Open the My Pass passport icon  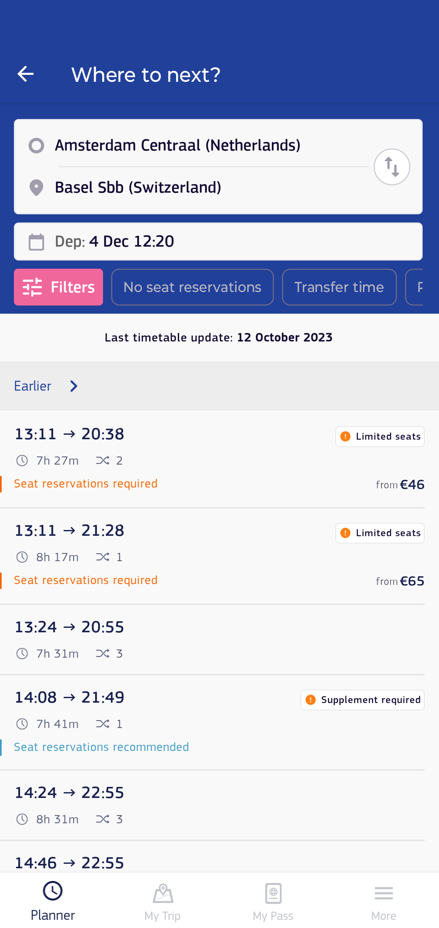[x=273, y=893]
